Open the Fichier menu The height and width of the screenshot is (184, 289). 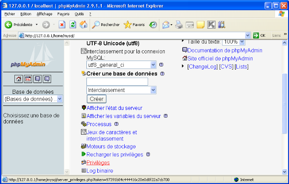(x=9, y=14)
